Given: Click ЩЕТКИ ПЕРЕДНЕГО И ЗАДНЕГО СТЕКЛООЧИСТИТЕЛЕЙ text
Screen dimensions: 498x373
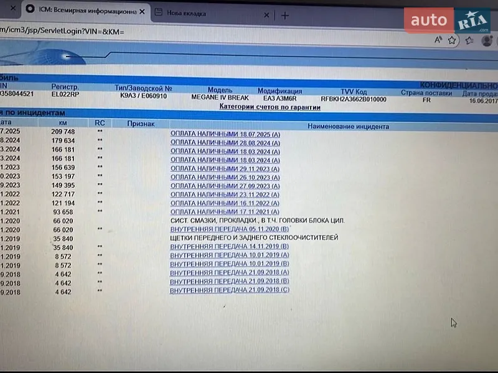Looking at the screenshot, I should point(254,237).
